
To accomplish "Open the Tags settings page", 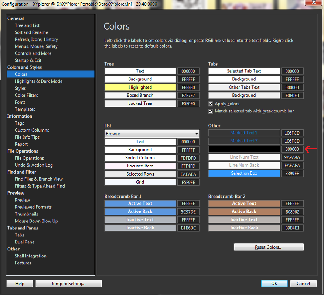I will coord(20,123).
